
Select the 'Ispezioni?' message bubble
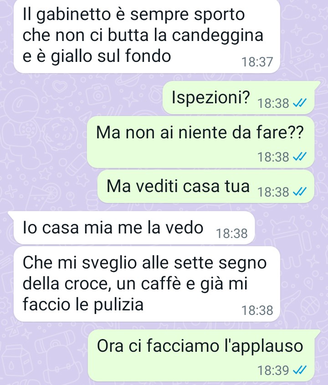click(239, 97)
